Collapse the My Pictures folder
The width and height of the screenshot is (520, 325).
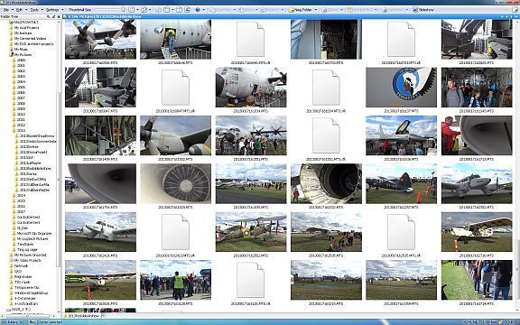point(10,54)
